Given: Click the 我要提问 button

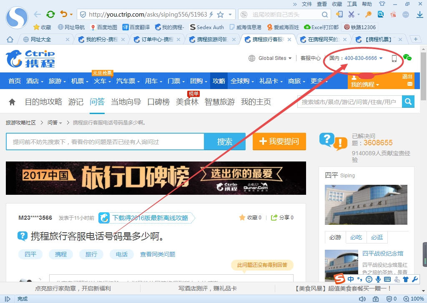Looking at the screenshot, I should pos(279,142).
